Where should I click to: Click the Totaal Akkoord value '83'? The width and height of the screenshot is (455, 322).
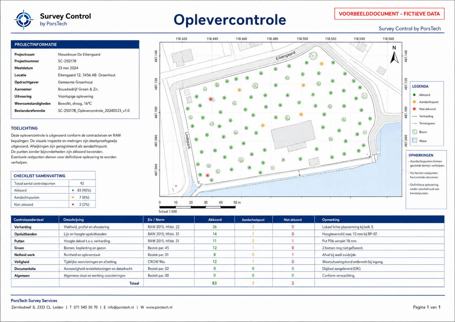pos(215,283)
